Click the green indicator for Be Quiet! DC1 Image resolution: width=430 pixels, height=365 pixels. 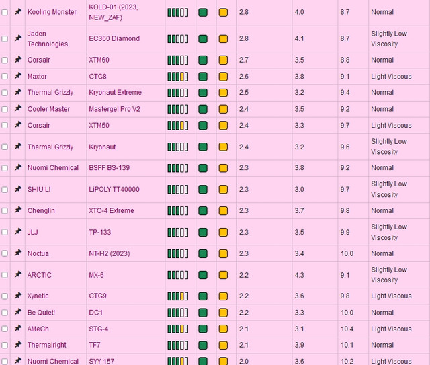point(203,313)
